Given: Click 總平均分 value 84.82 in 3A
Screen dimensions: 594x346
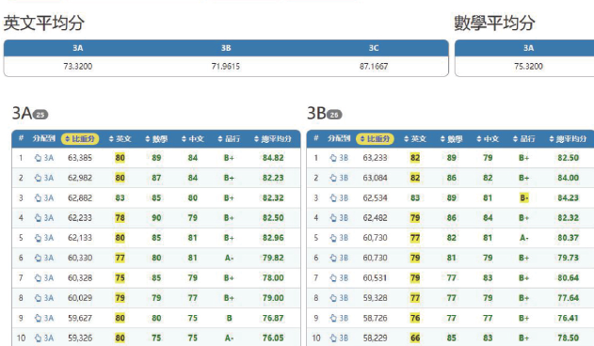Looking at the screenshot, I should point(273,158).
